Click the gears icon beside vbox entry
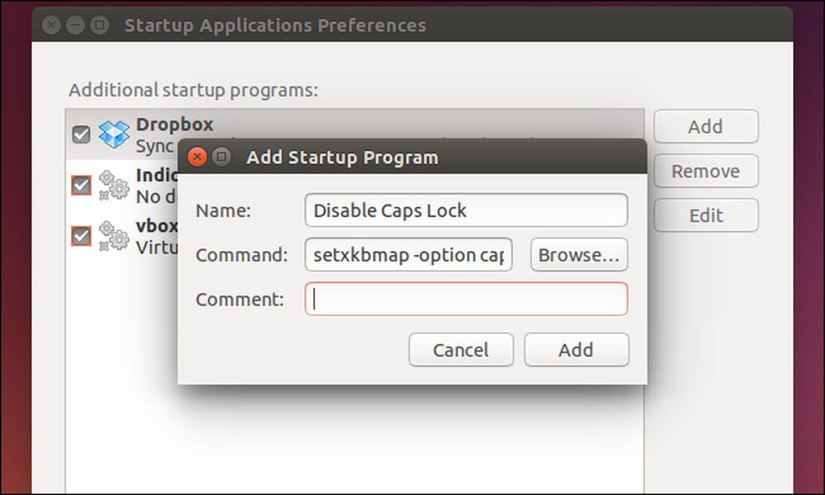 point(114,236)
